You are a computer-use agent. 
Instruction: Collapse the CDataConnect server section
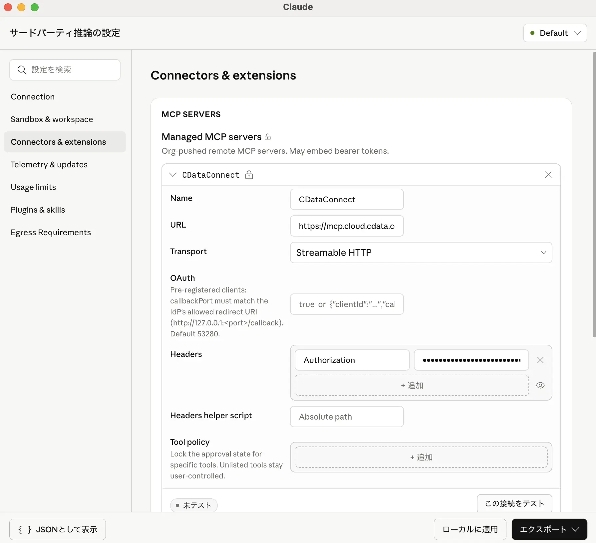173,175
